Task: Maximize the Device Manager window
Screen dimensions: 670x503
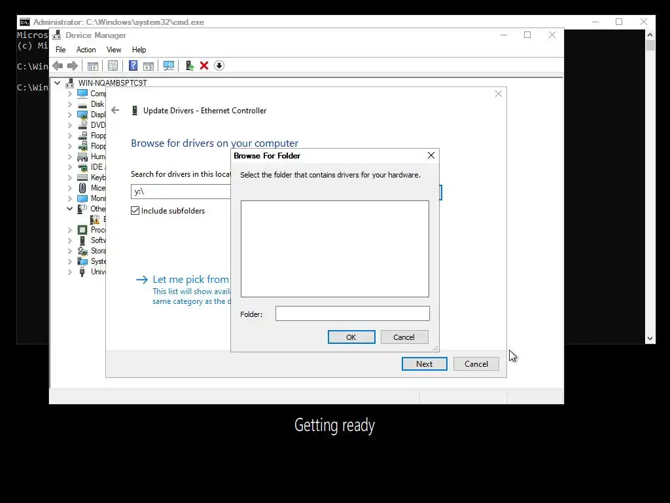Action: pyautogui.click(x=527, y=35)
